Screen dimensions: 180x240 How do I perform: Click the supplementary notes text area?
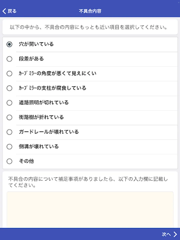(90, 209)
